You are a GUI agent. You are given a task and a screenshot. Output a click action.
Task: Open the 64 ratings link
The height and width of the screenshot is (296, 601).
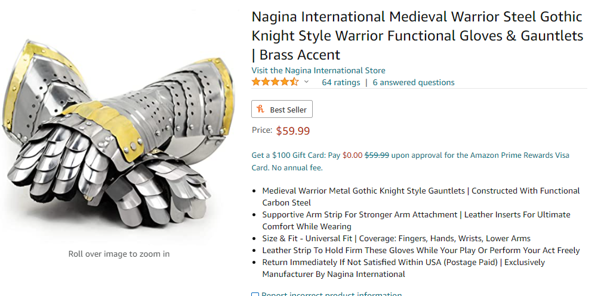[341, 82]
